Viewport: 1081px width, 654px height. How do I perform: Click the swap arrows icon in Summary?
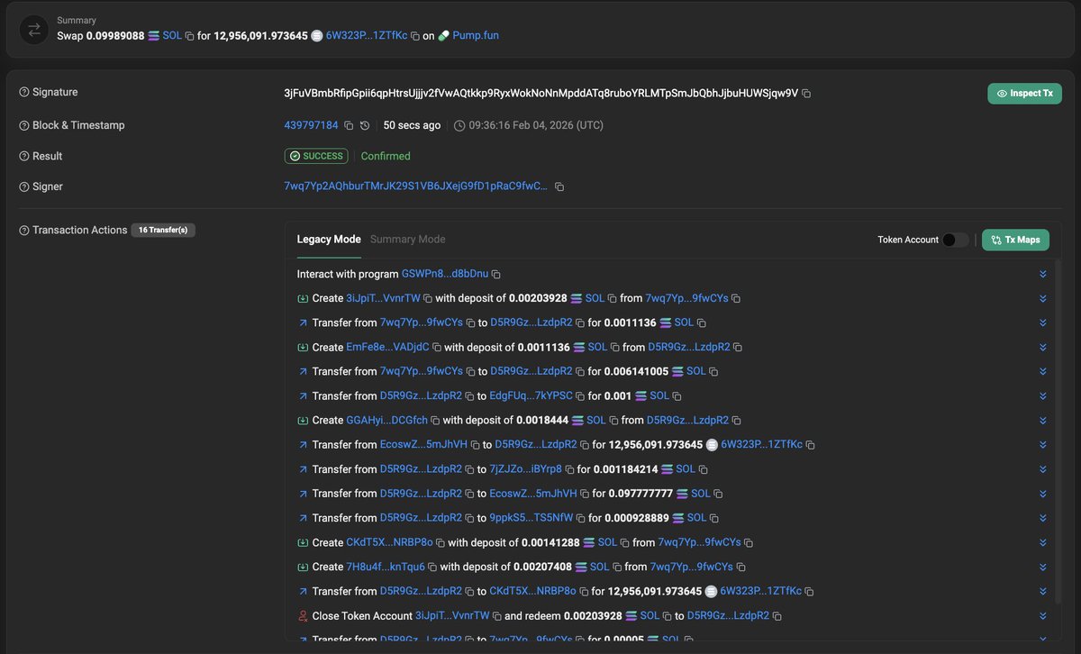point(34,29)
